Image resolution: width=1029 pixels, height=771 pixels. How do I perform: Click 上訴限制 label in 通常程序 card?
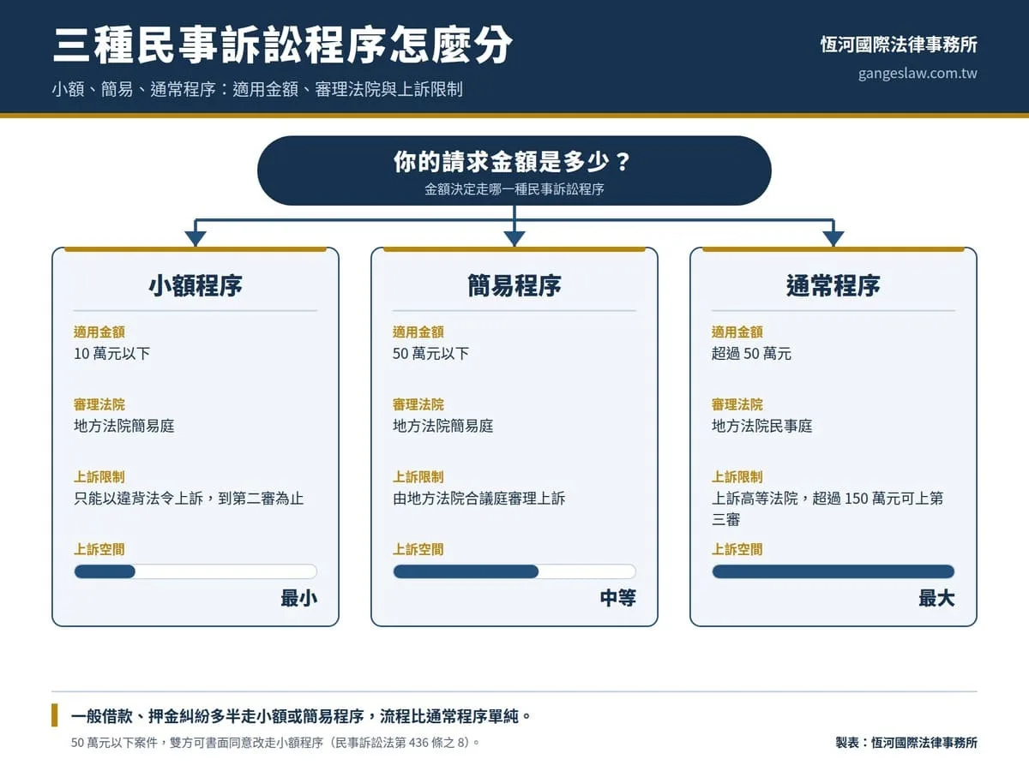click(737, 477)
